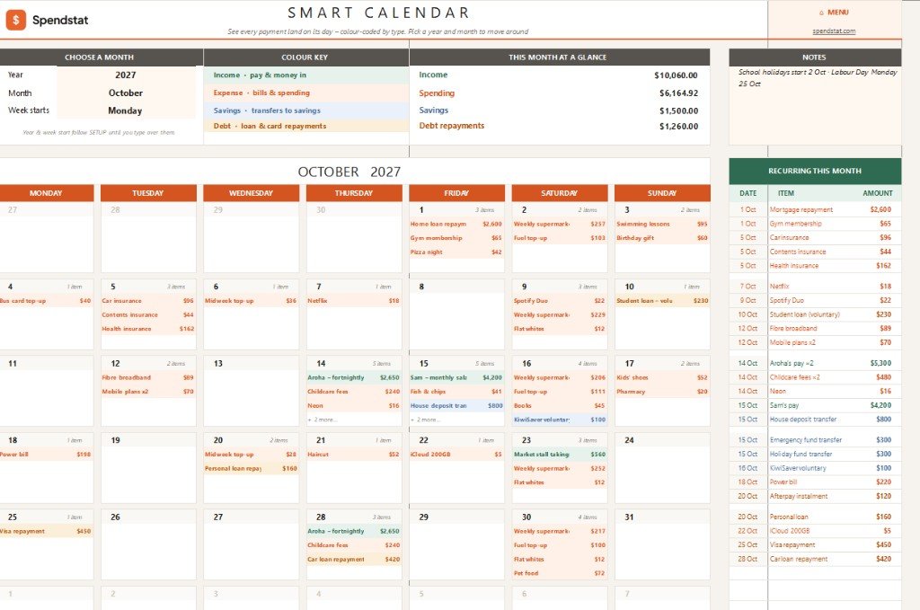Select the Sam's pay recurring row
The height and width of the screenshot is (610, 920).
click(x=815, y=405)
